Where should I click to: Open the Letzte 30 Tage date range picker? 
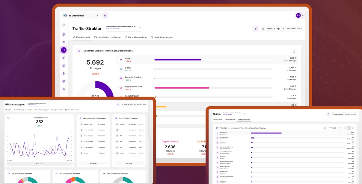(282, 29)
